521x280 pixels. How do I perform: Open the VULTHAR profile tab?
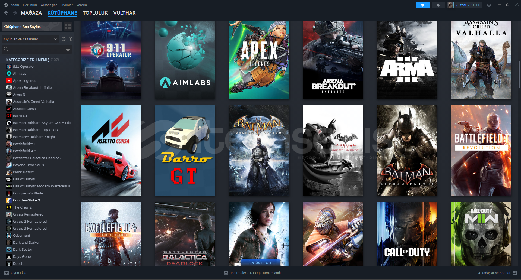pos(124,13)
